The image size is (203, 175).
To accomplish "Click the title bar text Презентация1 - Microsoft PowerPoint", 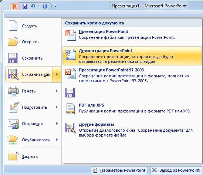I will click(x=149, y=6).
